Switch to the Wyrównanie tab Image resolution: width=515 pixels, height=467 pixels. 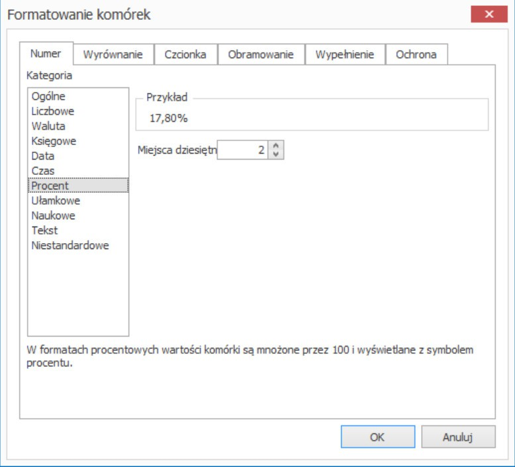[x=114, y=54]
